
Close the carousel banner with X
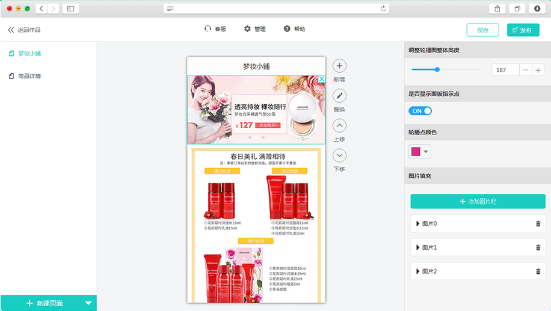[322, 79]
